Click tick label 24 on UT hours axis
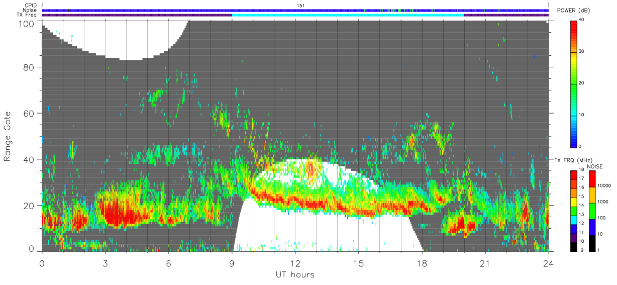Screen dimensions: 617x285 point(548,263)
